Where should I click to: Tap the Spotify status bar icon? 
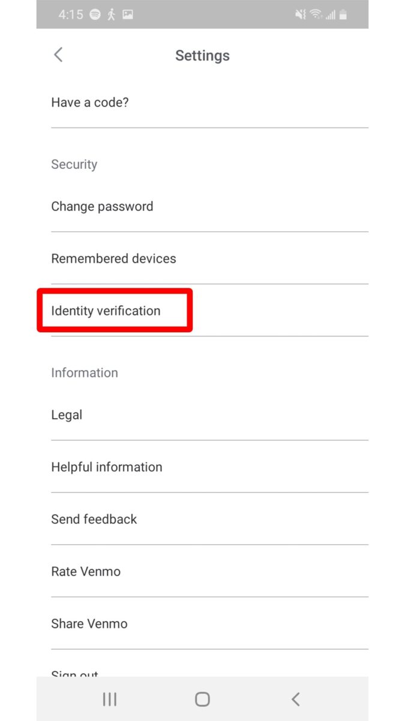click(x=95, y=15)
